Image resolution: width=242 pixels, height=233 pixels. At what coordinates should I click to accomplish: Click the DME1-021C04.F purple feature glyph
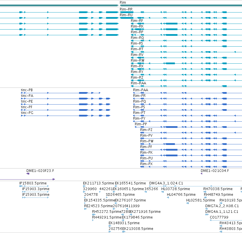point(201,174)
